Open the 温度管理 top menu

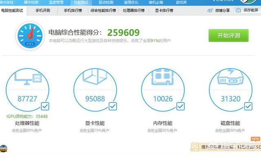click(x=56, y=2)
